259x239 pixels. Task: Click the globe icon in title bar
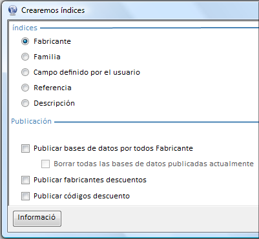(x=12, y=10)
